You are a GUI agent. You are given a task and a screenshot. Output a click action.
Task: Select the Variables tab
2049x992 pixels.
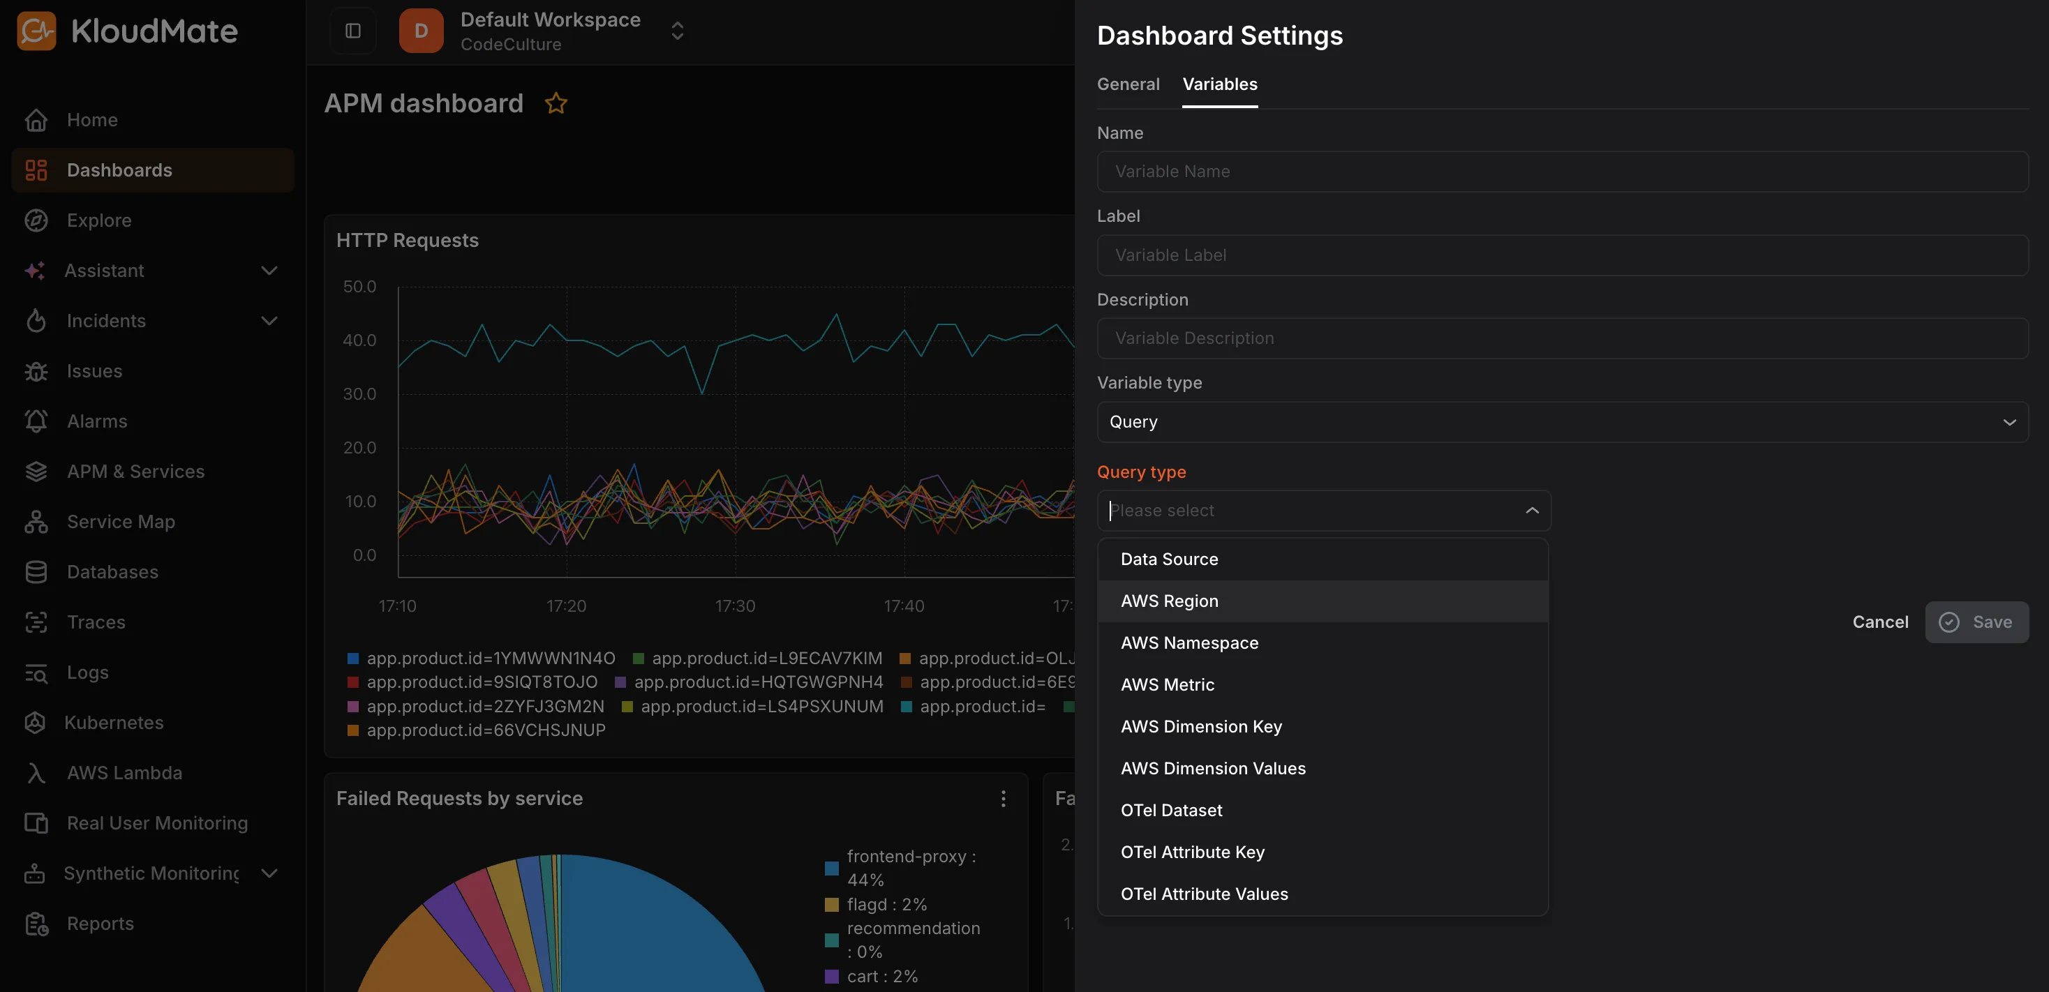point(1220,84)
